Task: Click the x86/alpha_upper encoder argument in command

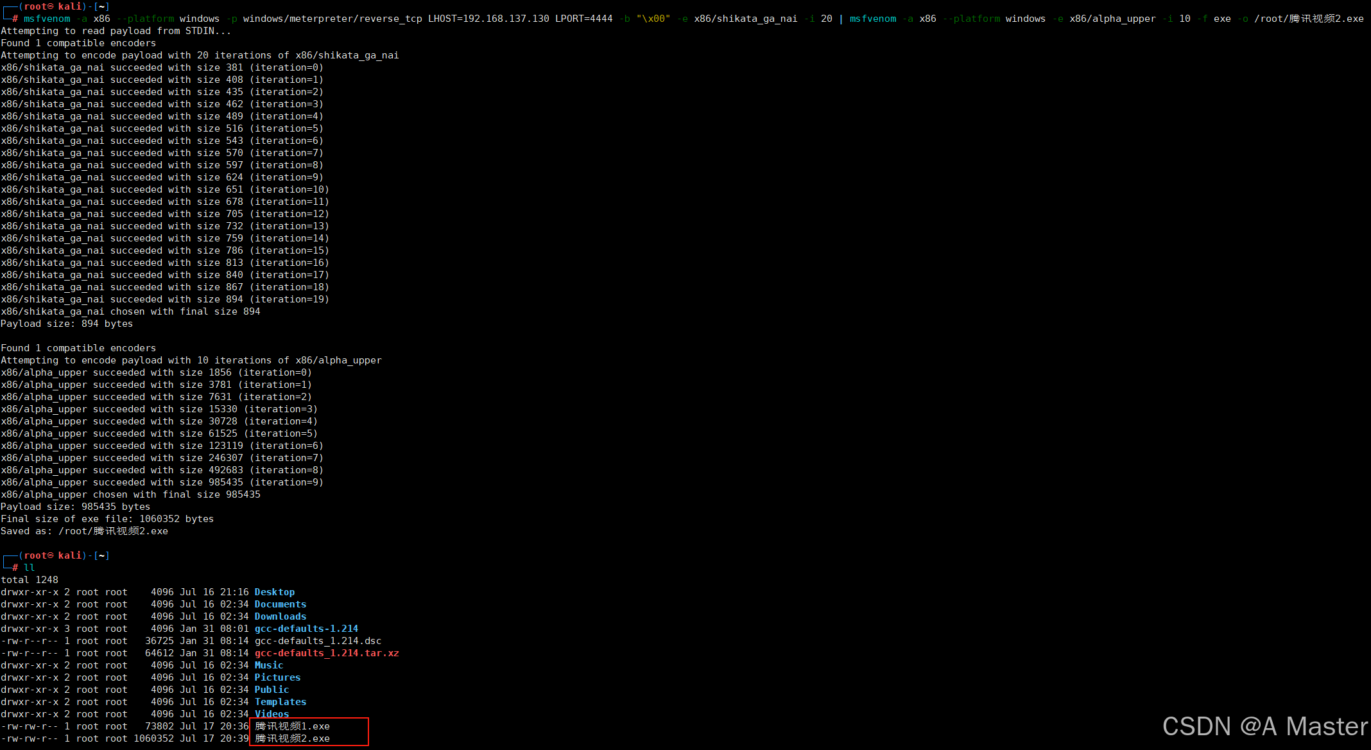Action: 1112,19
